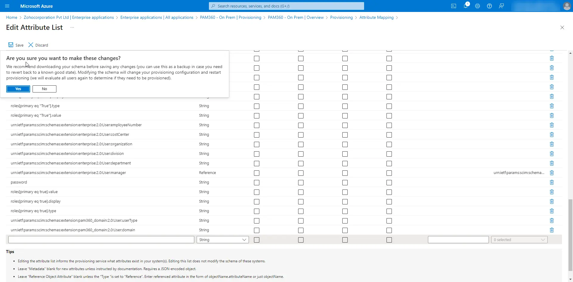Image resolution: width=573 pixels, height=282 pixels.
Task: Tick first checkbox in organization row
Action: tap(257, 144)
